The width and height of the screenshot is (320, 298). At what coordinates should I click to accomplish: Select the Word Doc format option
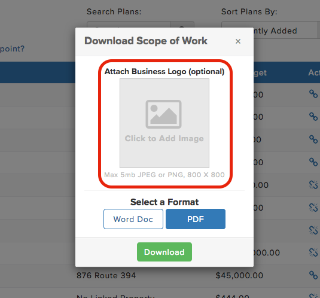click(x=133, y=219)
